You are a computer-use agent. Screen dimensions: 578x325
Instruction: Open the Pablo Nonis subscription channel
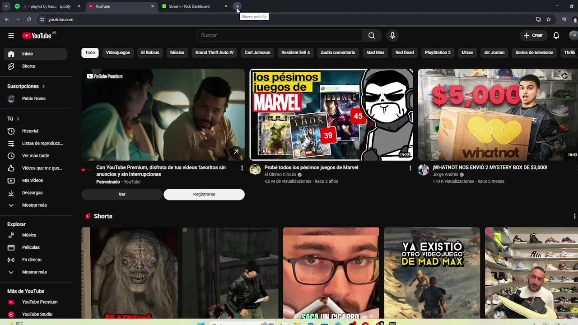(x=35, y=98)
